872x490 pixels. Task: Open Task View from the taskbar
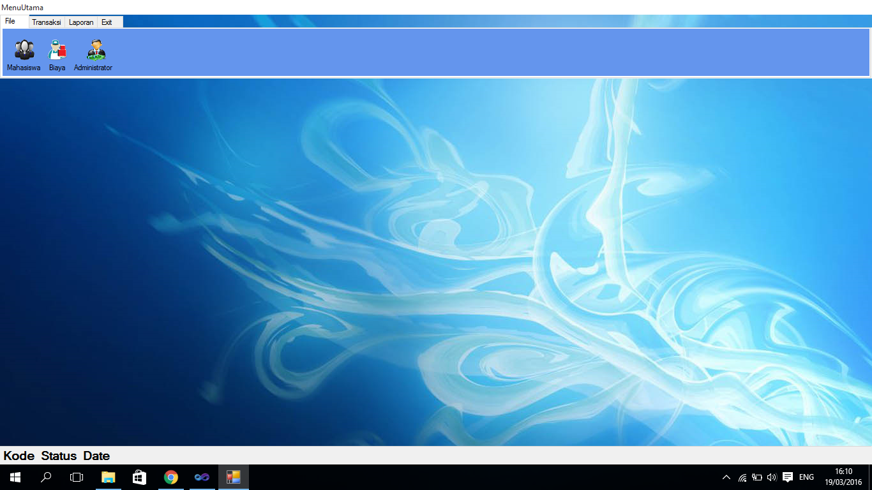(76, 477)
